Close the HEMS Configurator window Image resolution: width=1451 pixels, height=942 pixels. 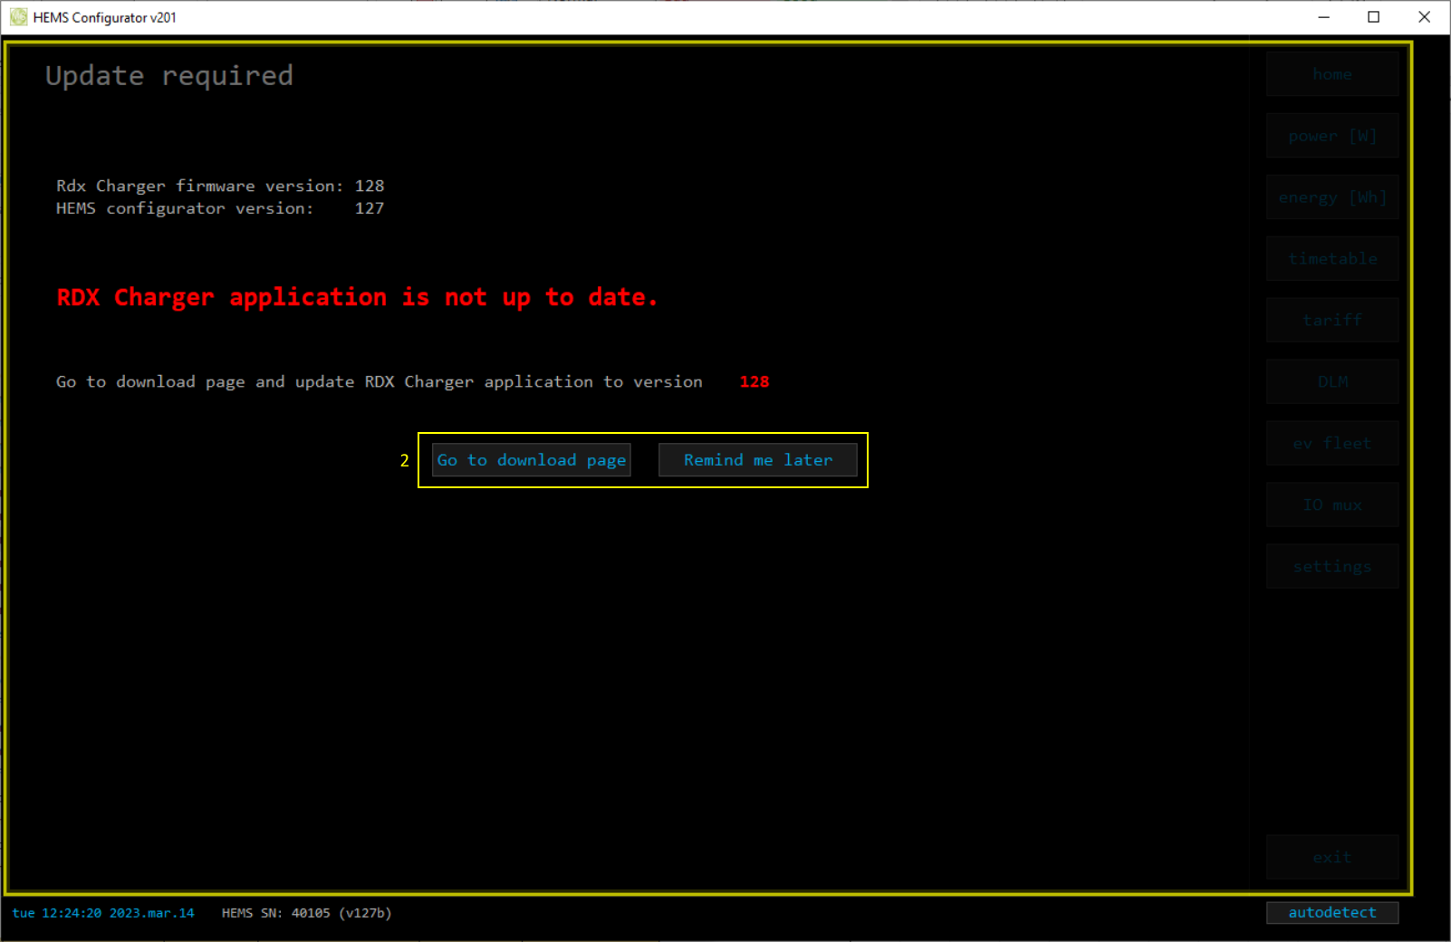1424,17
